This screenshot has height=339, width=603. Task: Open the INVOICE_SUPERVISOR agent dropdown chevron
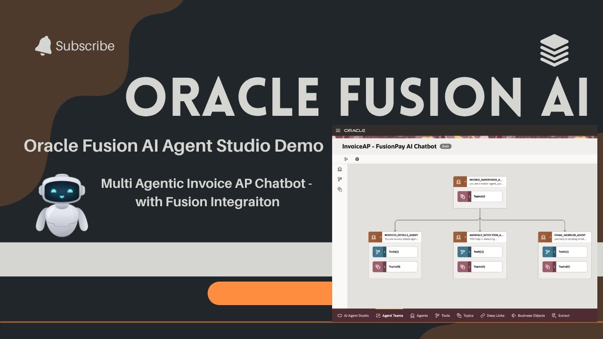[x=465, y=182]
